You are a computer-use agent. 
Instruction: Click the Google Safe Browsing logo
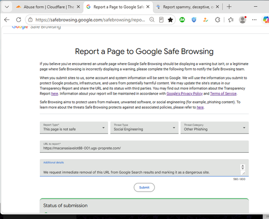36,27
